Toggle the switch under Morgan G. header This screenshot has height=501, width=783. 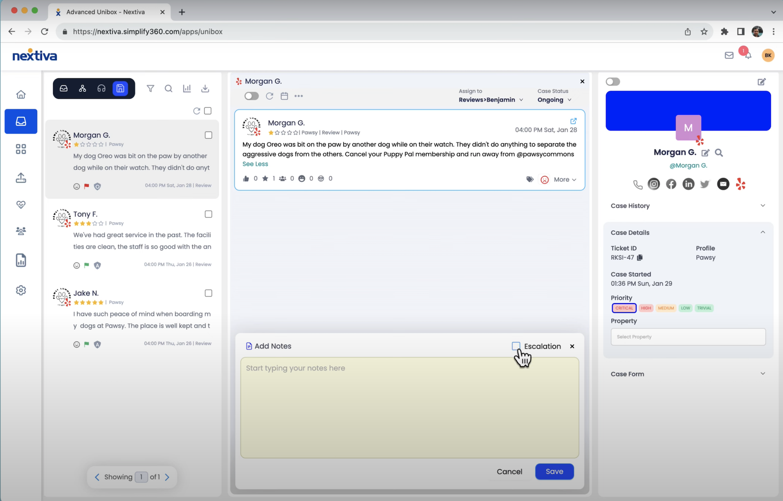tap(251, 96)
